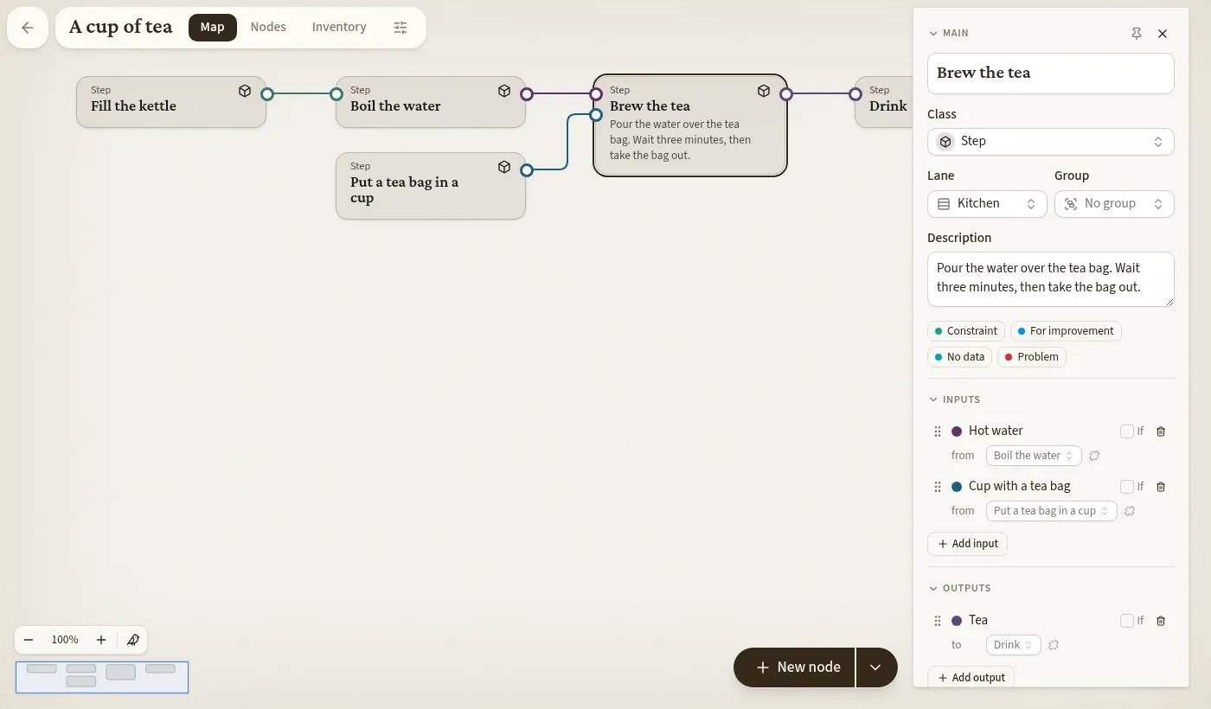Toggle the Problem tag
This screenshot has width=1211, height=709.
(x=1031, y=357)
